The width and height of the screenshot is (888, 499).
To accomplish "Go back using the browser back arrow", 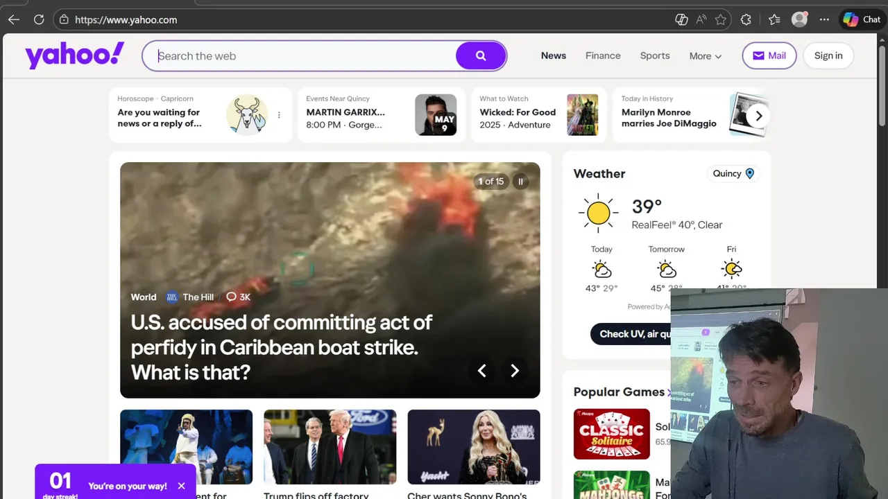I will [14, 19].
